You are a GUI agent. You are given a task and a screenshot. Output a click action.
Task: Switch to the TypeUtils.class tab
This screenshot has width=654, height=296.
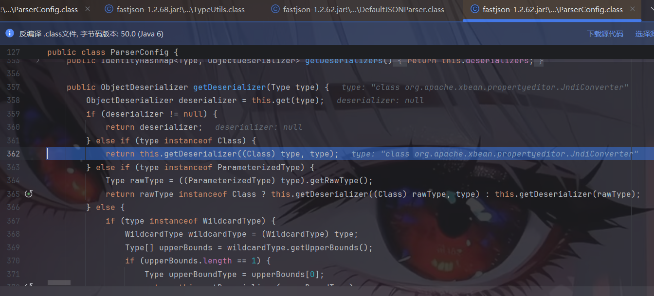click(181, 9)
